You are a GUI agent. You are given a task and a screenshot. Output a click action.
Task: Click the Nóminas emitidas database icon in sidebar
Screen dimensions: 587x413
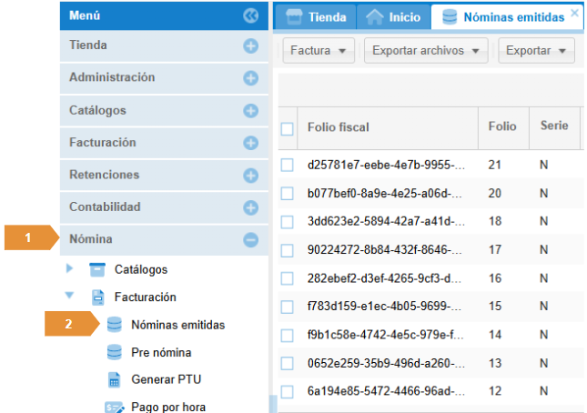click(114, 325)
